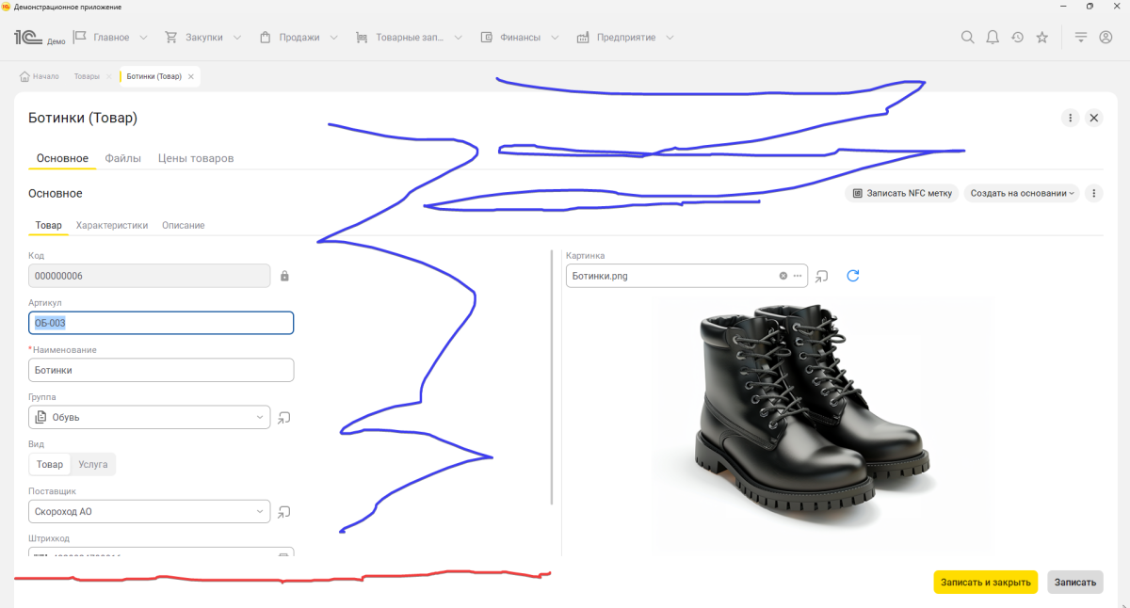The width and height of the screenshot is (1130, 608).
Task: Open the history clock icon
Action: point(1017,38)
